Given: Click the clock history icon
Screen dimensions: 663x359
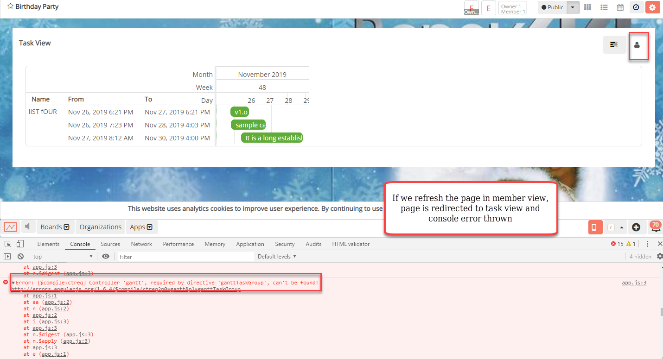Looking at the screenshot, I should pyautogui.click(x=636, y=7).
